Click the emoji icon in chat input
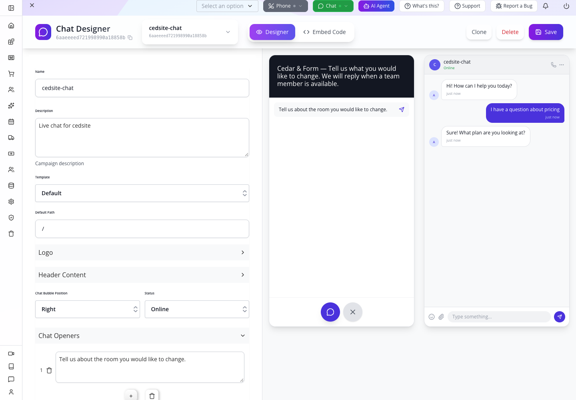The image size is (576, 400). [x=432, y=317]
